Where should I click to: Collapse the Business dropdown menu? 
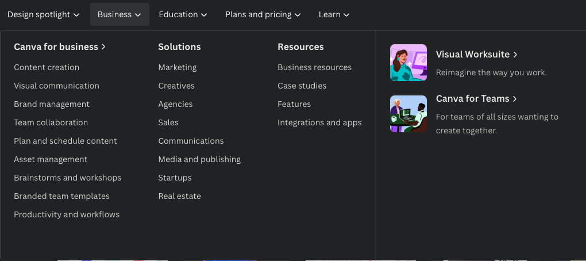tap(119, 14)
